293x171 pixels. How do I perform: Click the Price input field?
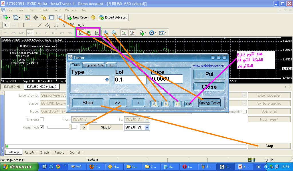pyautogui.click(x=167, y=79)
